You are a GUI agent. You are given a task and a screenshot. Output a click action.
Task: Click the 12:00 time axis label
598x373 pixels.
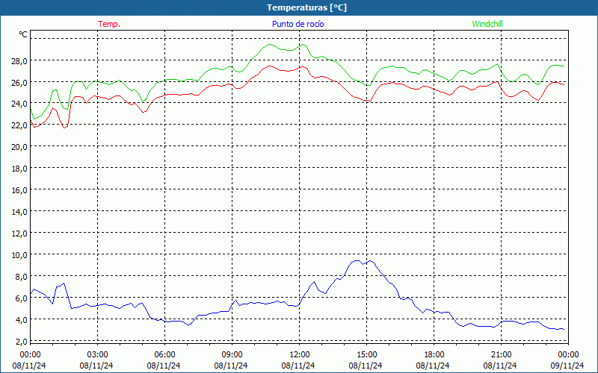[x=300, y=355]
